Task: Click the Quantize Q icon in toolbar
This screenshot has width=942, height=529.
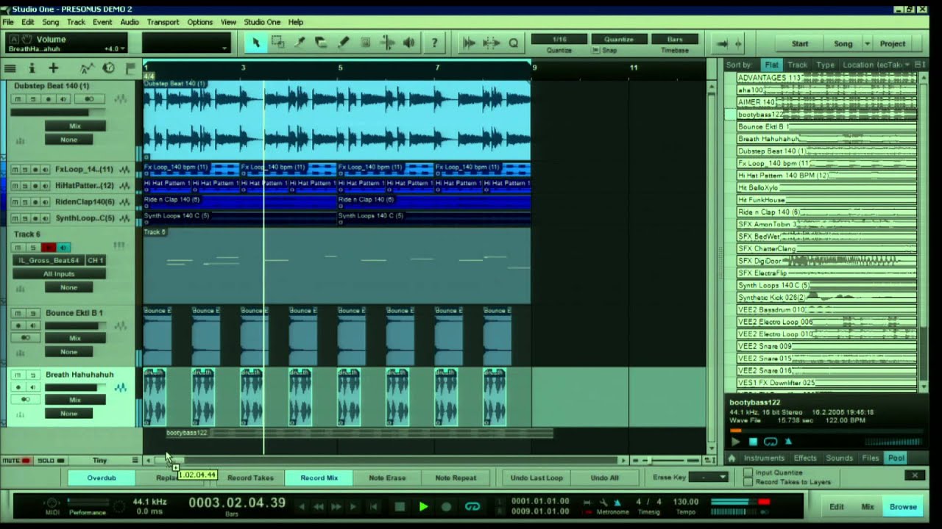Action: point(514,43)
